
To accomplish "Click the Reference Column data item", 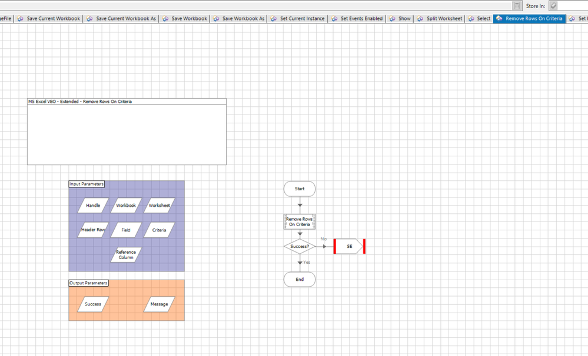I will 126,255.
